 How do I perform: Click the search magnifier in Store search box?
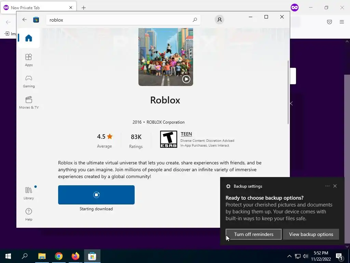[194, 20]
